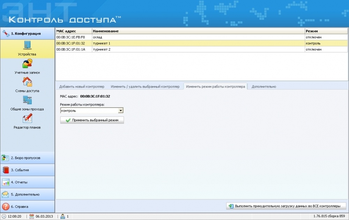Click the wrench icon beside Конфигурация
The width and height of the screenshot is (349, 220).
6,34
